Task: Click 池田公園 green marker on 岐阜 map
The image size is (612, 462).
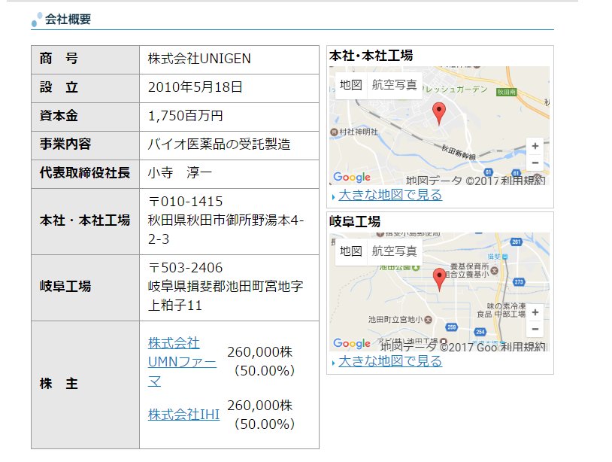Action: [x=416, y=268]
